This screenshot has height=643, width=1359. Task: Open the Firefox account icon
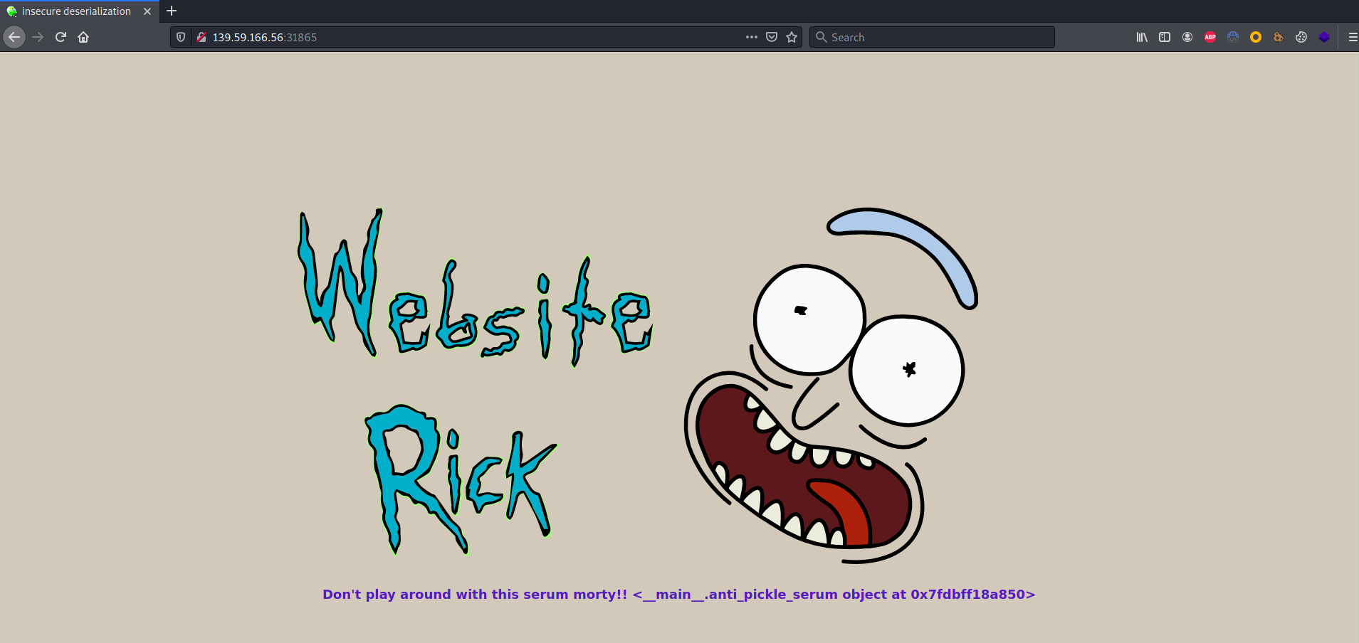tap(1187, 37)
